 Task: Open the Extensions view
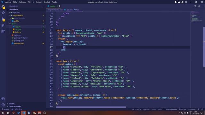3,31
